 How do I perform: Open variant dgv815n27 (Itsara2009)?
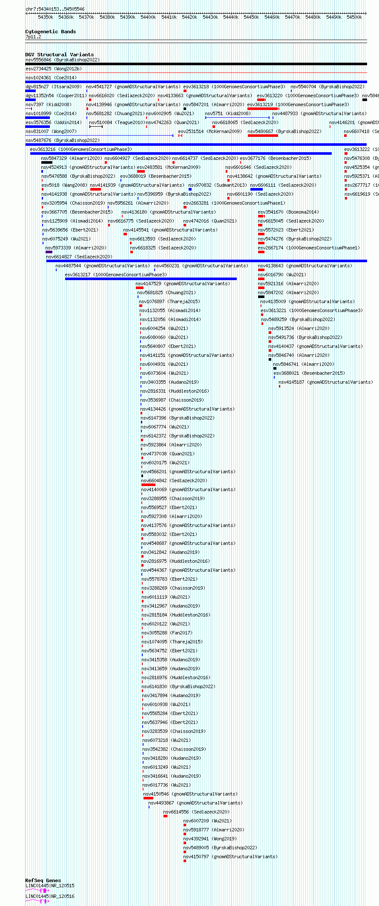[54, 87]
